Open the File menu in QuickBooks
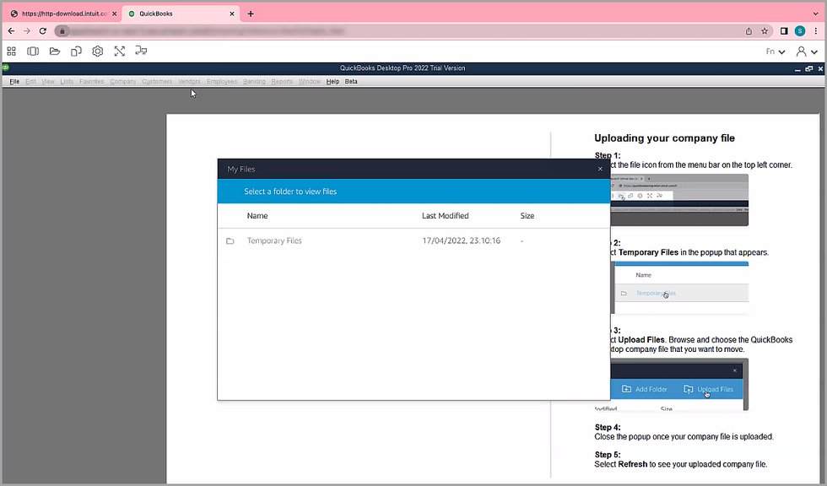Screen dimensions: 827x486 (14, 82)
